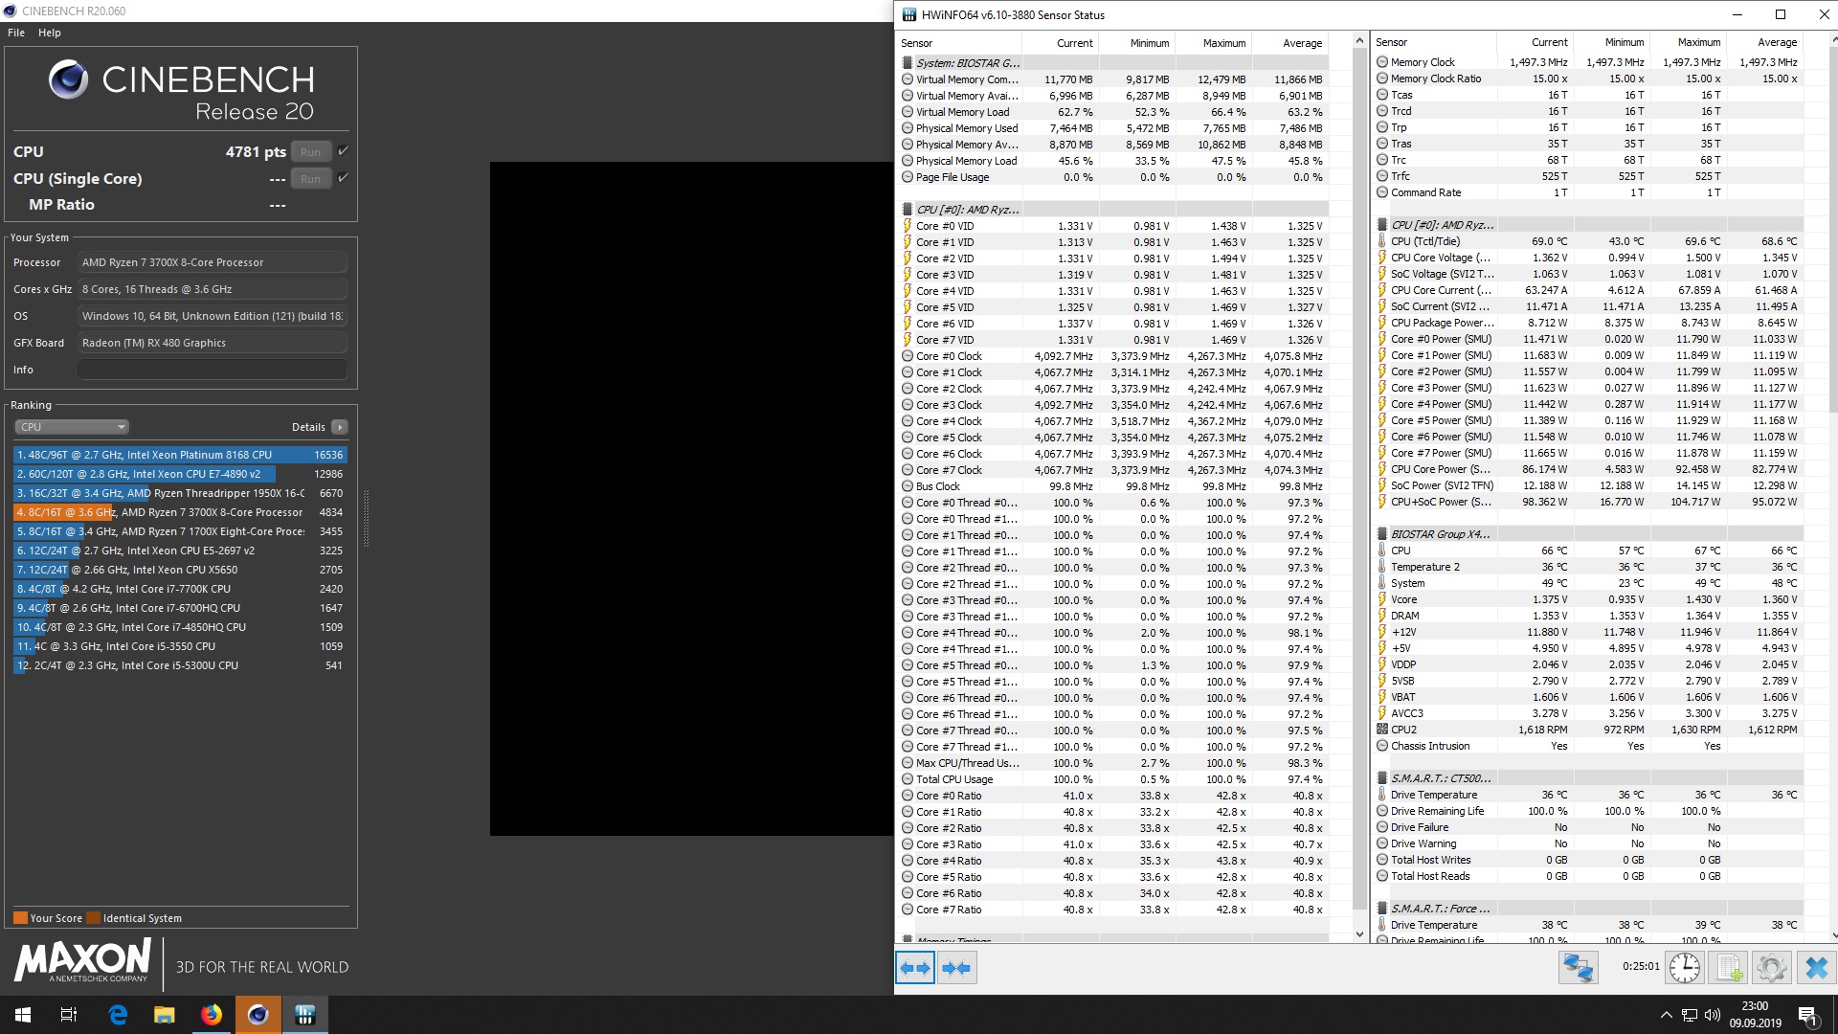The image size is (1838, 1034).
Task: Click HWiNFO expand columns arrows button
Action: 916,968
